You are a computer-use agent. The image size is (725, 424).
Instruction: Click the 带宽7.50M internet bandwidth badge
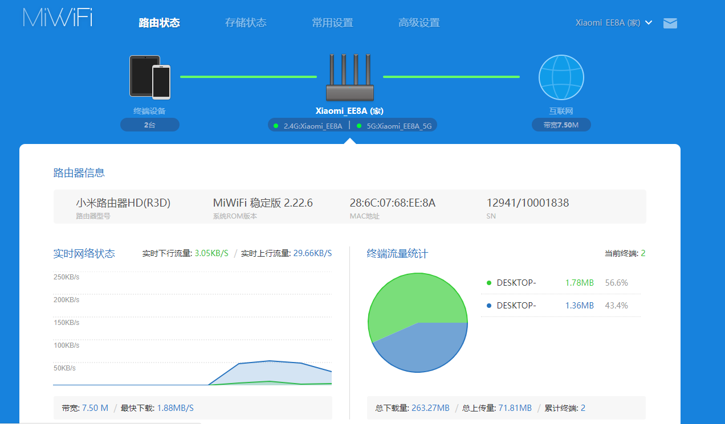(561, 125)
